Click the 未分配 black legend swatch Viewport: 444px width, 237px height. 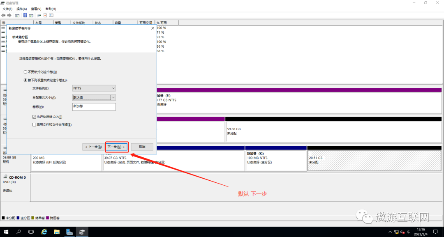click(x=3, y=218)
